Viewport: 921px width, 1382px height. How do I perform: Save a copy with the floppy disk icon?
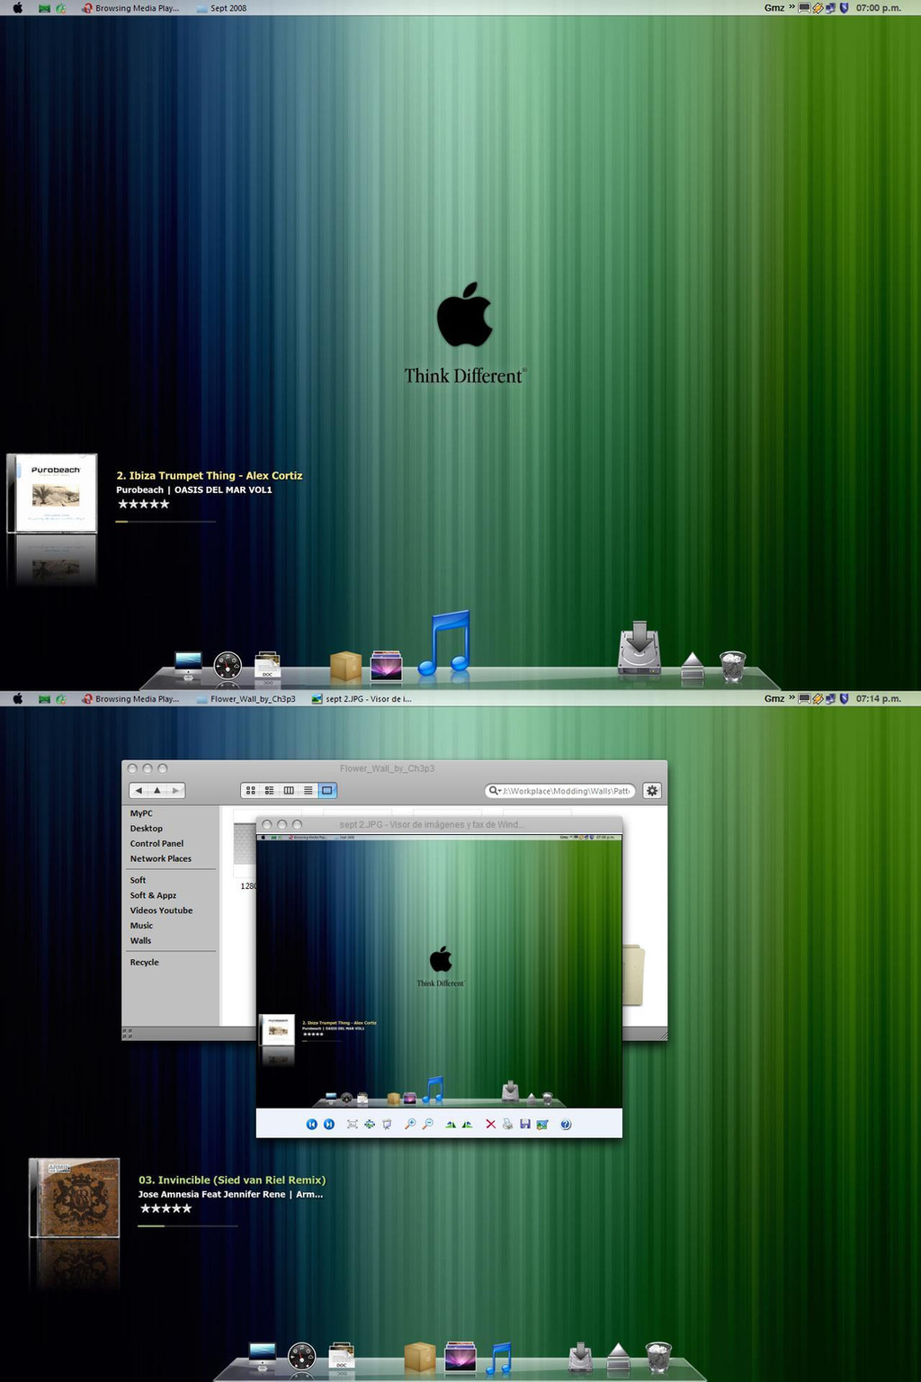(525, 1124)
